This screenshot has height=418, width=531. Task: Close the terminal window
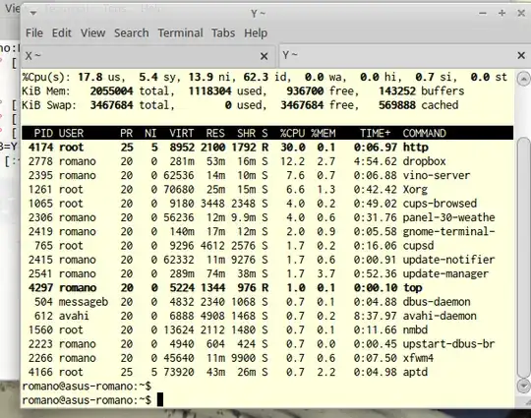coord(521,13)
